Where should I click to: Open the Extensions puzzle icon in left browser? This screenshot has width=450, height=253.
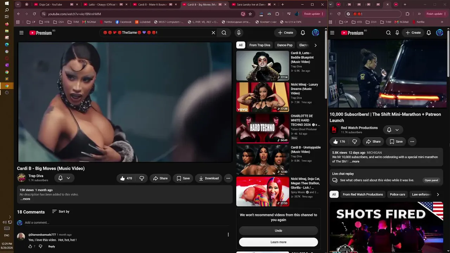(x=277, y=14)
